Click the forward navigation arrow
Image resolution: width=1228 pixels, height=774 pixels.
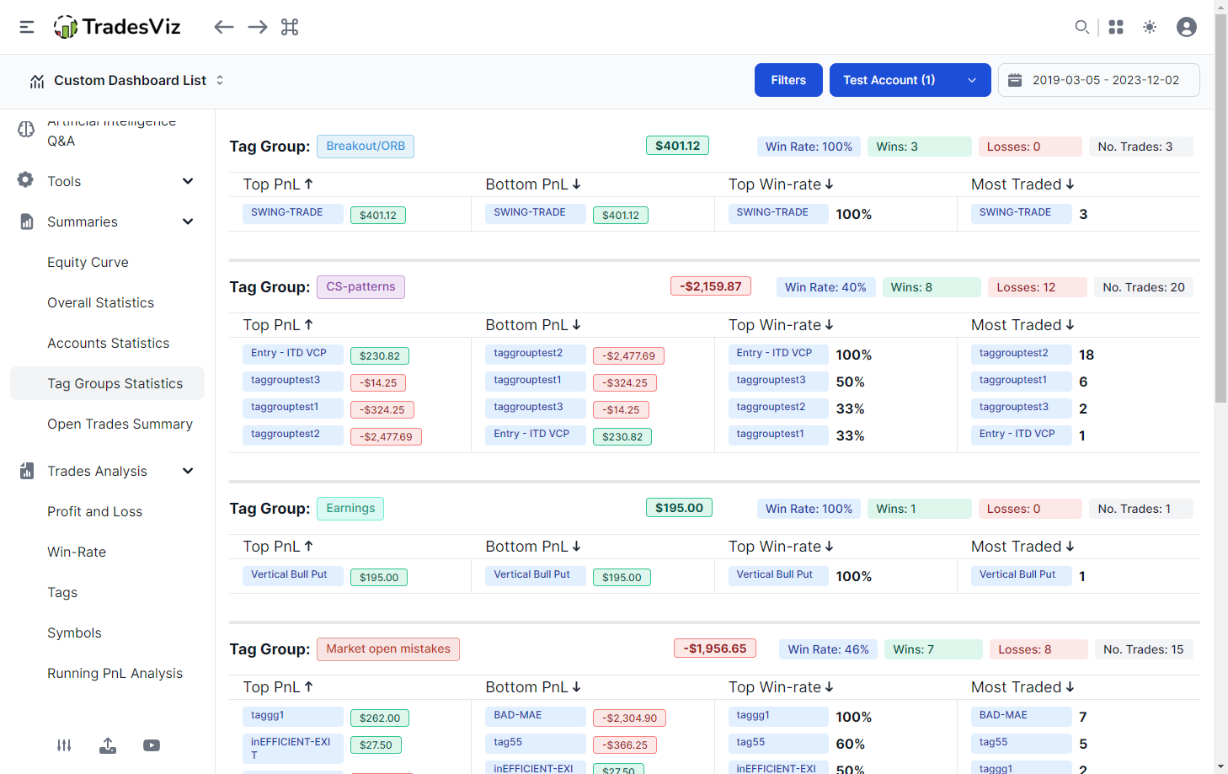pyautogui.click(x=258, y=27)
